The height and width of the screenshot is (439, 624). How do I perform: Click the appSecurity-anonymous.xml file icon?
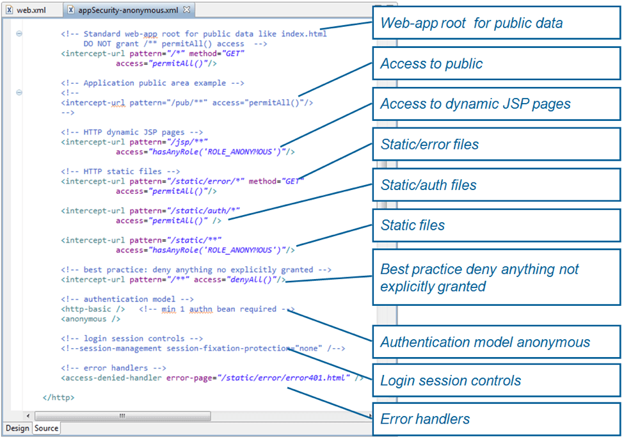pos(71,10)
